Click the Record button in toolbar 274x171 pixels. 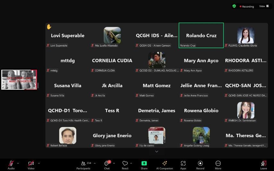tap(200, 165)
